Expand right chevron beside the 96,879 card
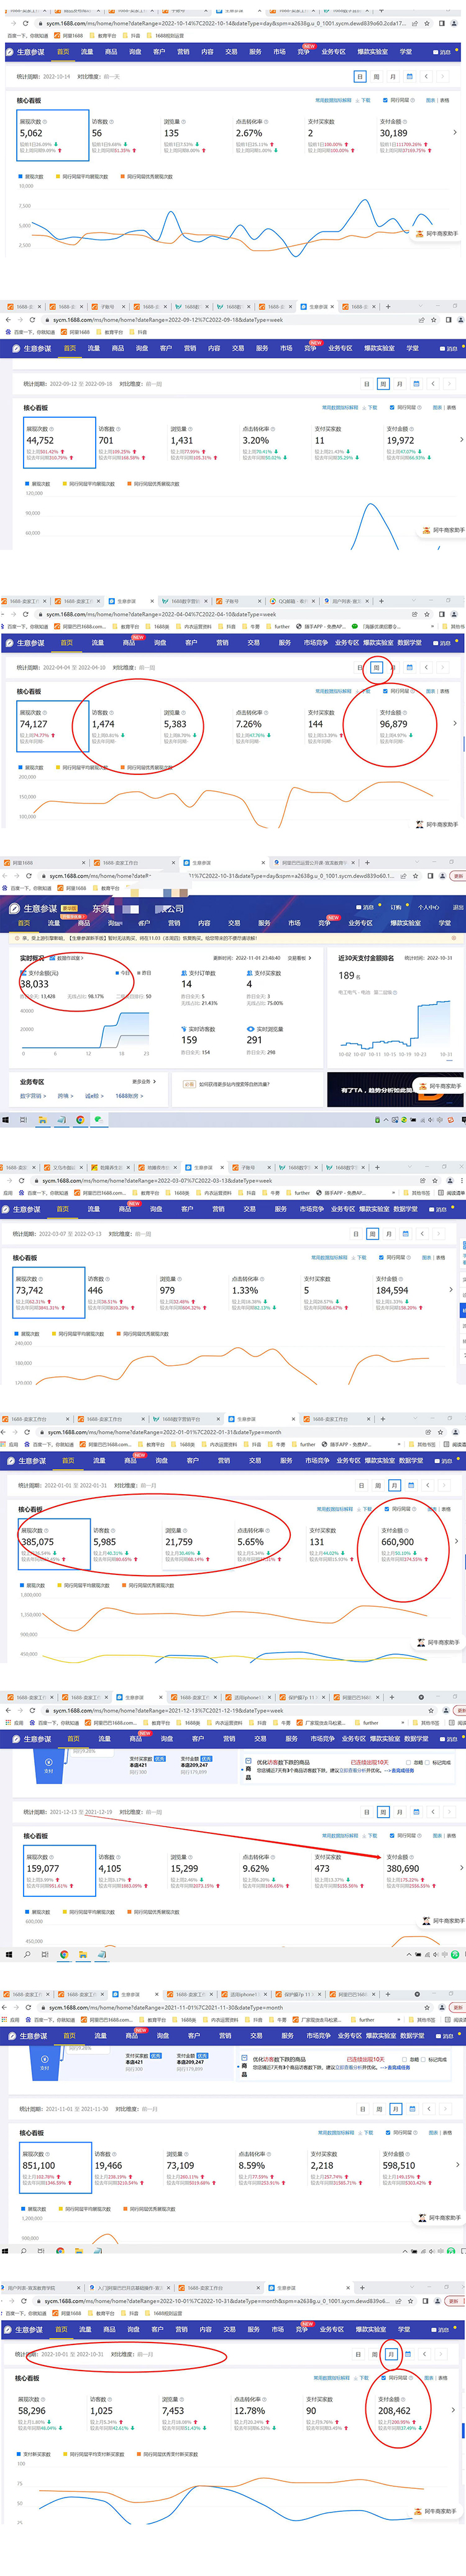Viewport: 466px width, 2576px height. pos(455,723)
